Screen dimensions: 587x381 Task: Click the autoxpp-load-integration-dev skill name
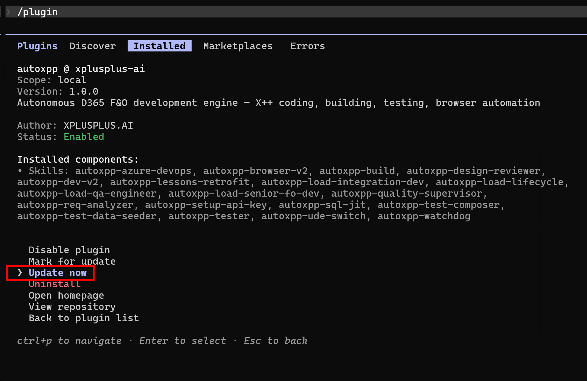(x=342, y=182)
